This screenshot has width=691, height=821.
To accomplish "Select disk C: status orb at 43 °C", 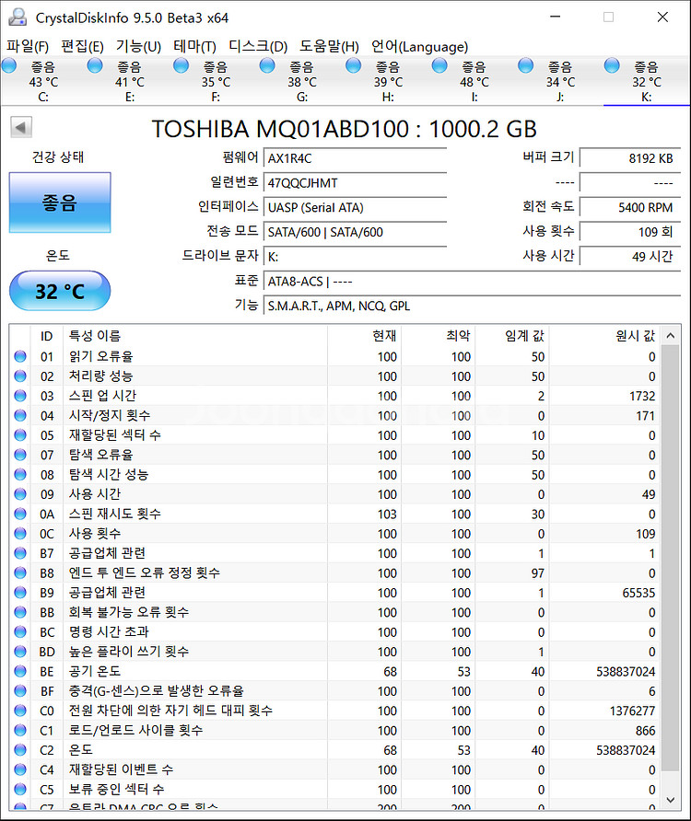I will (9, 66).
